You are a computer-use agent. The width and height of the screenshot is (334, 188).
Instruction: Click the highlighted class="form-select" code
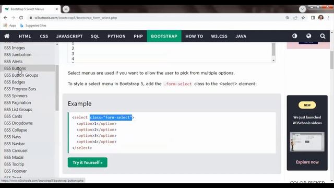click(x=111, y=118)
